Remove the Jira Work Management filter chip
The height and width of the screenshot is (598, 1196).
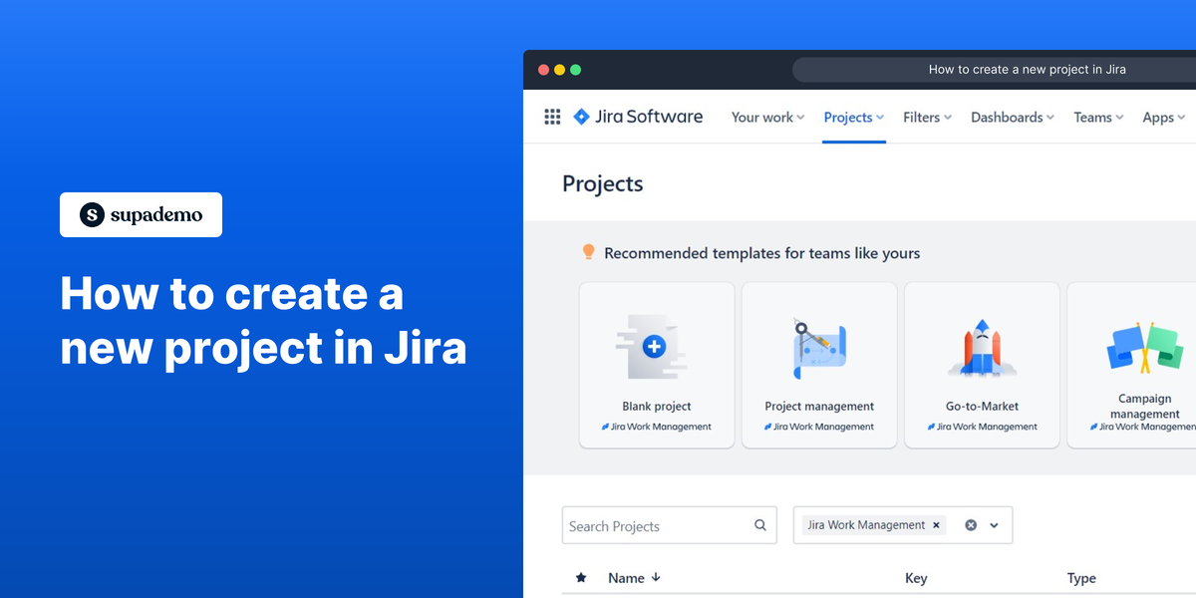tap(936, 524)
